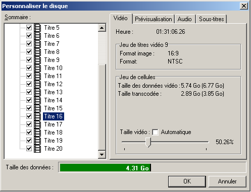Confirm with the OK button
This screenshot has width=251, height=192.
coord(187,181)
